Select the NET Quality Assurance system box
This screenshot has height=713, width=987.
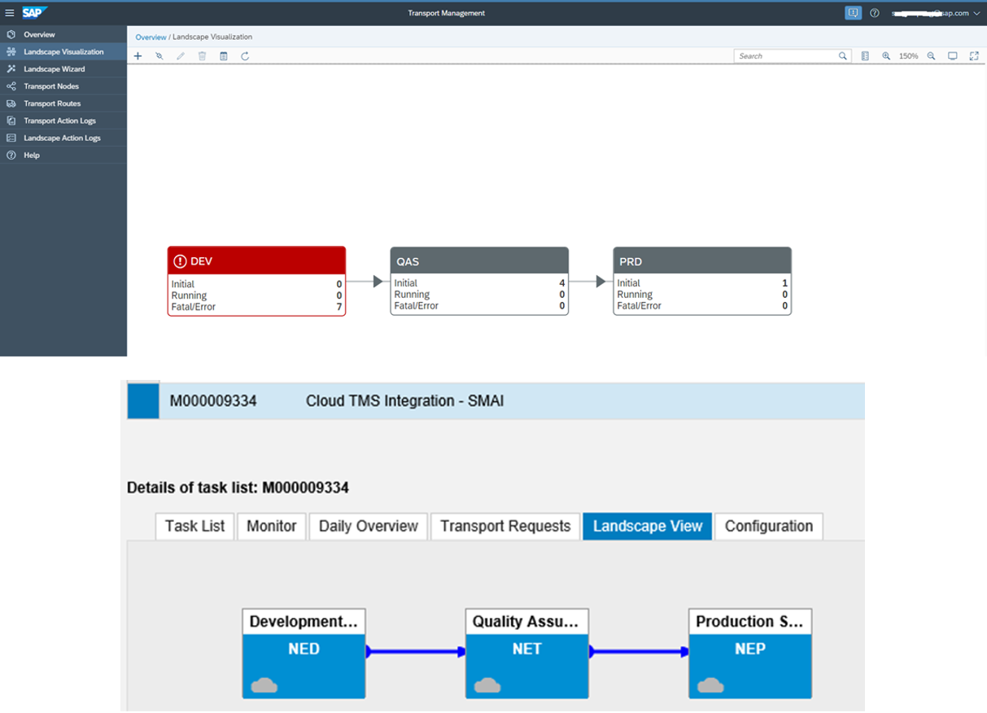coord(526,653)
